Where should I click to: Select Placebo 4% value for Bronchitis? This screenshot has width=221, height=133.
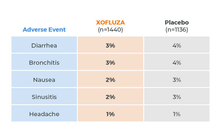click(177, 63)
